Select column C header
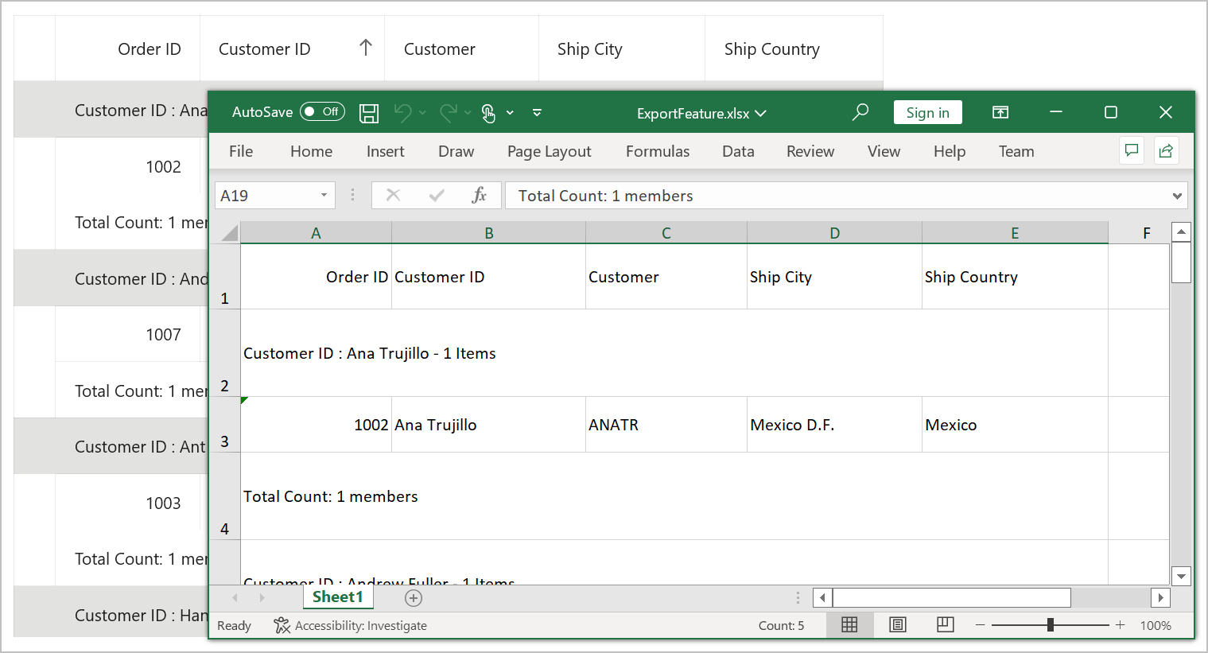The height and width of the screenshot is (653, 1208). tap(666, 233)
